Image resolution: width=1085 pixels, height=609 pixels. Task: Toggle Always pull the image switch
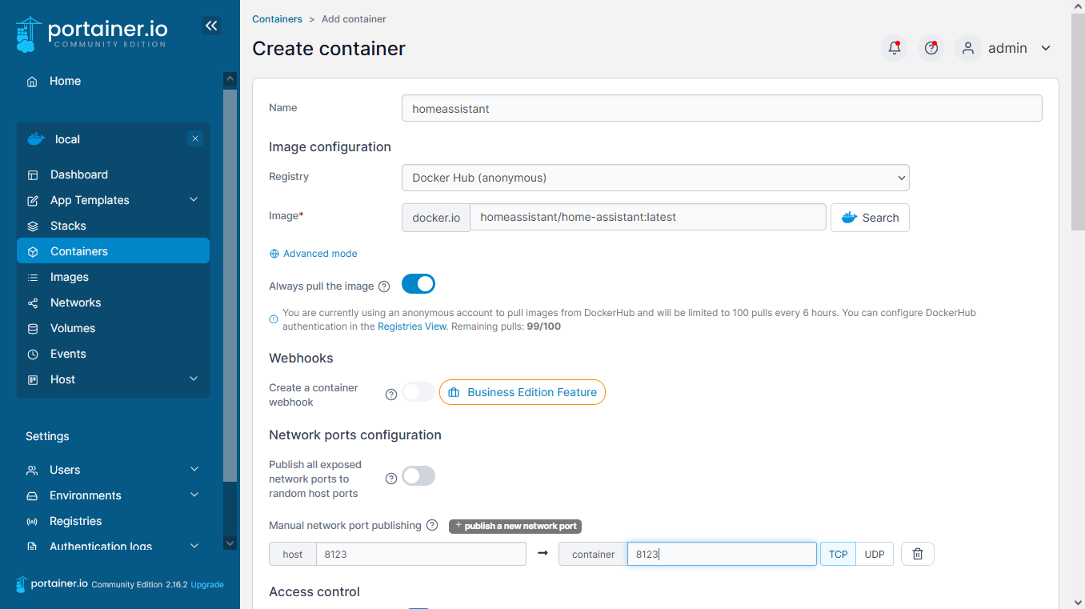pyautogui.click(x=418, y=284)
